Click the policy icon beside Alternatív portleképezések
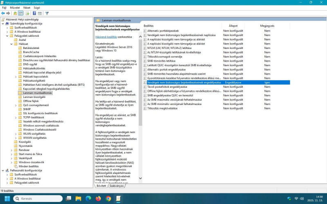 click(145, 31)
